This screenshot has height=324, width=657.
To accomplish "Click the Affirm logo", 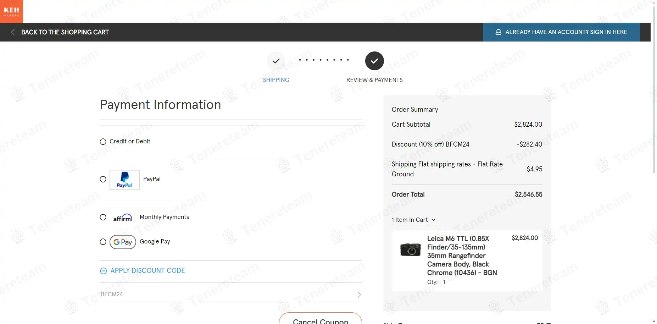I will [x=123, y=218].
